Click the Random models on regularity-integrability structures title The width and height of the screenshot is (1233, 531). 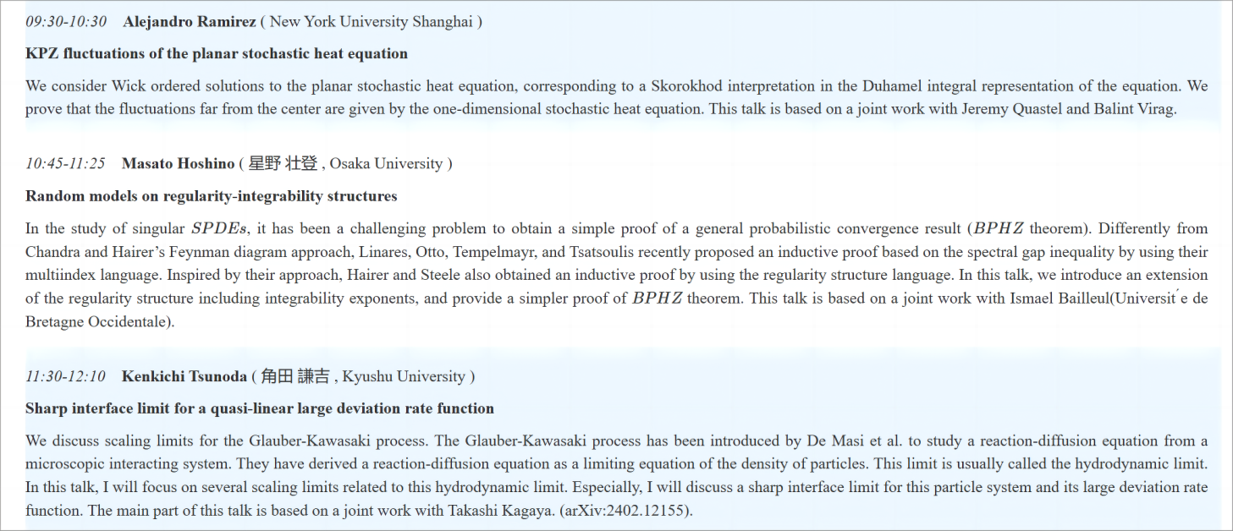[212, 196]
